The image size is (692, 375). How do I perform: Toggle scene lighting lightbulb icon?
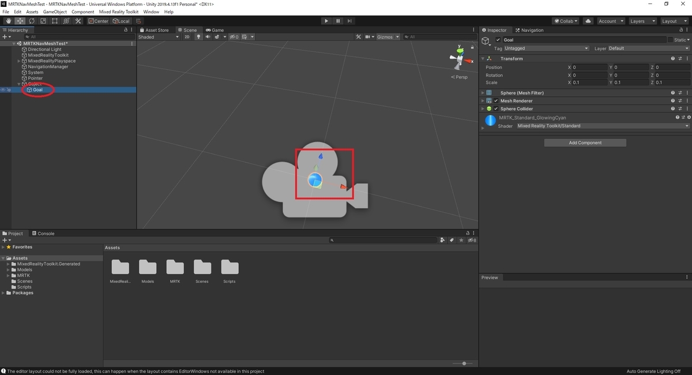pos(198,37)
